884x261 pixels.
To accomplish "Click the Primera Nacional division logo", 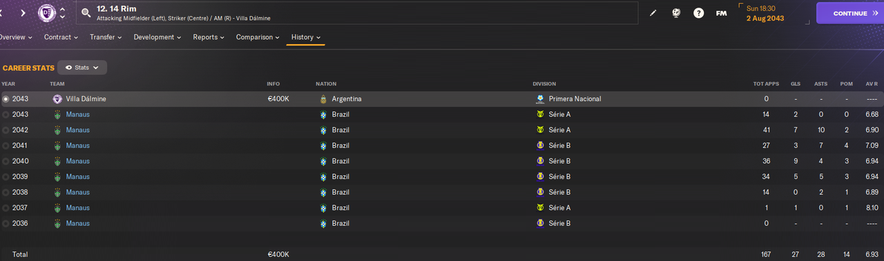I will click(539, 99).
